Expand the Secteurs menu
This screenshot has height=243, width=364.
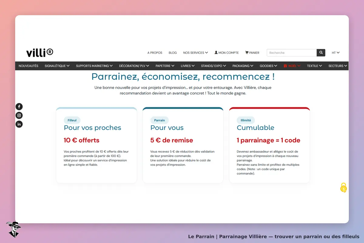point(338,66)
